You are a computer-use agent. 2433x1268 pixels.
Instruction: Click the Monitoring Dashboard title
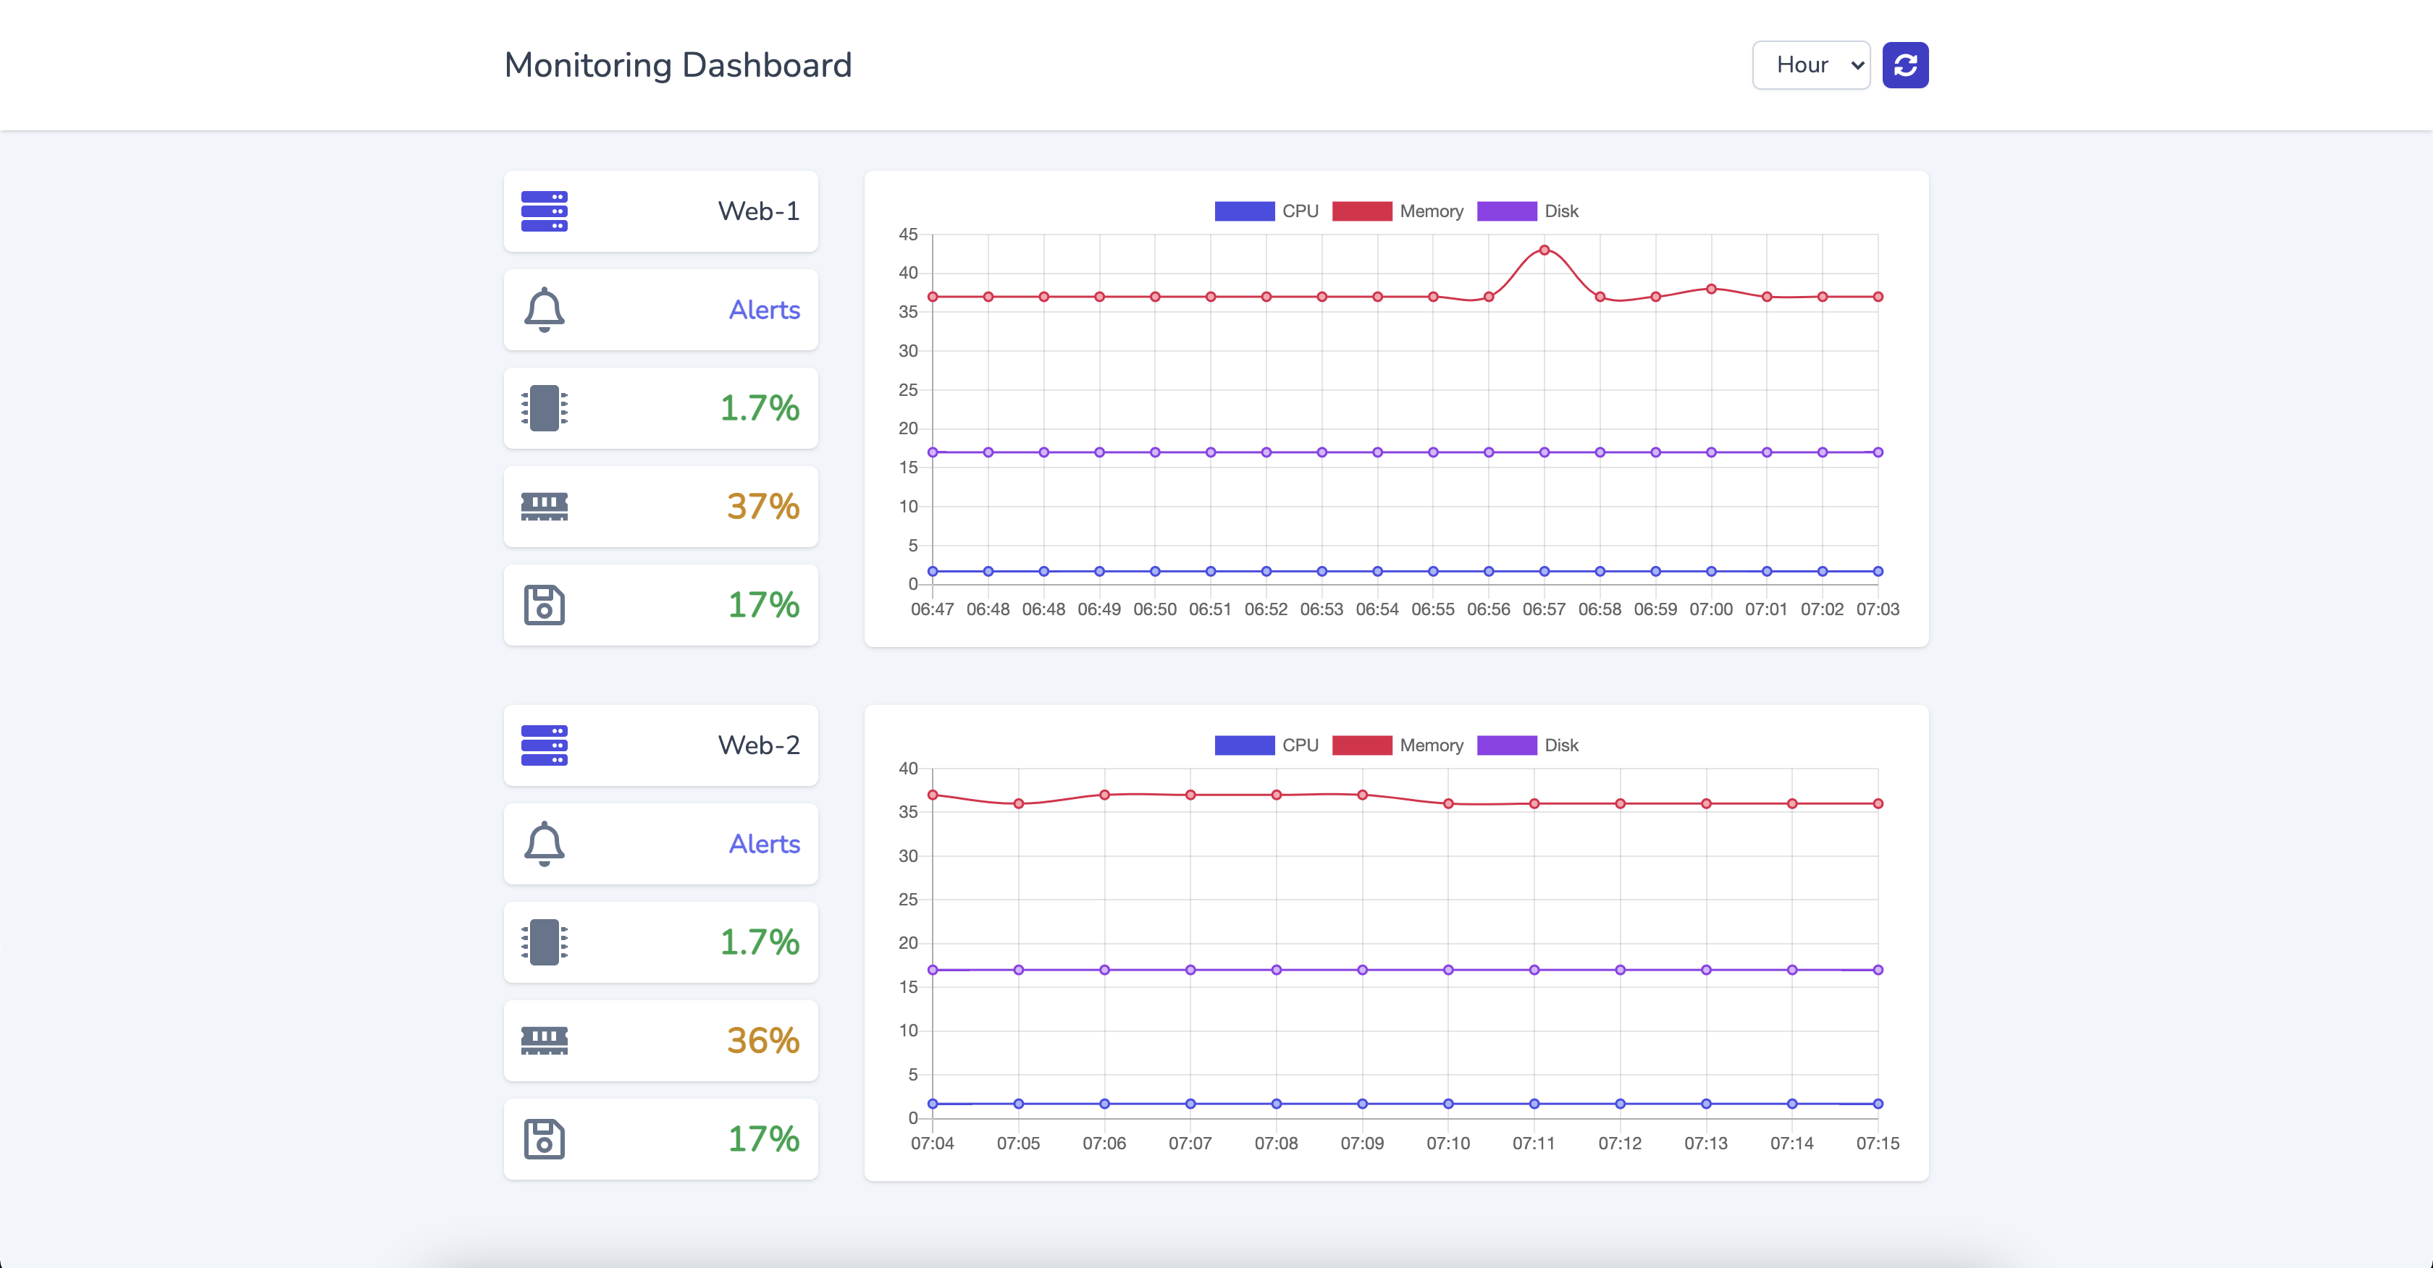[x=677, y=65]
